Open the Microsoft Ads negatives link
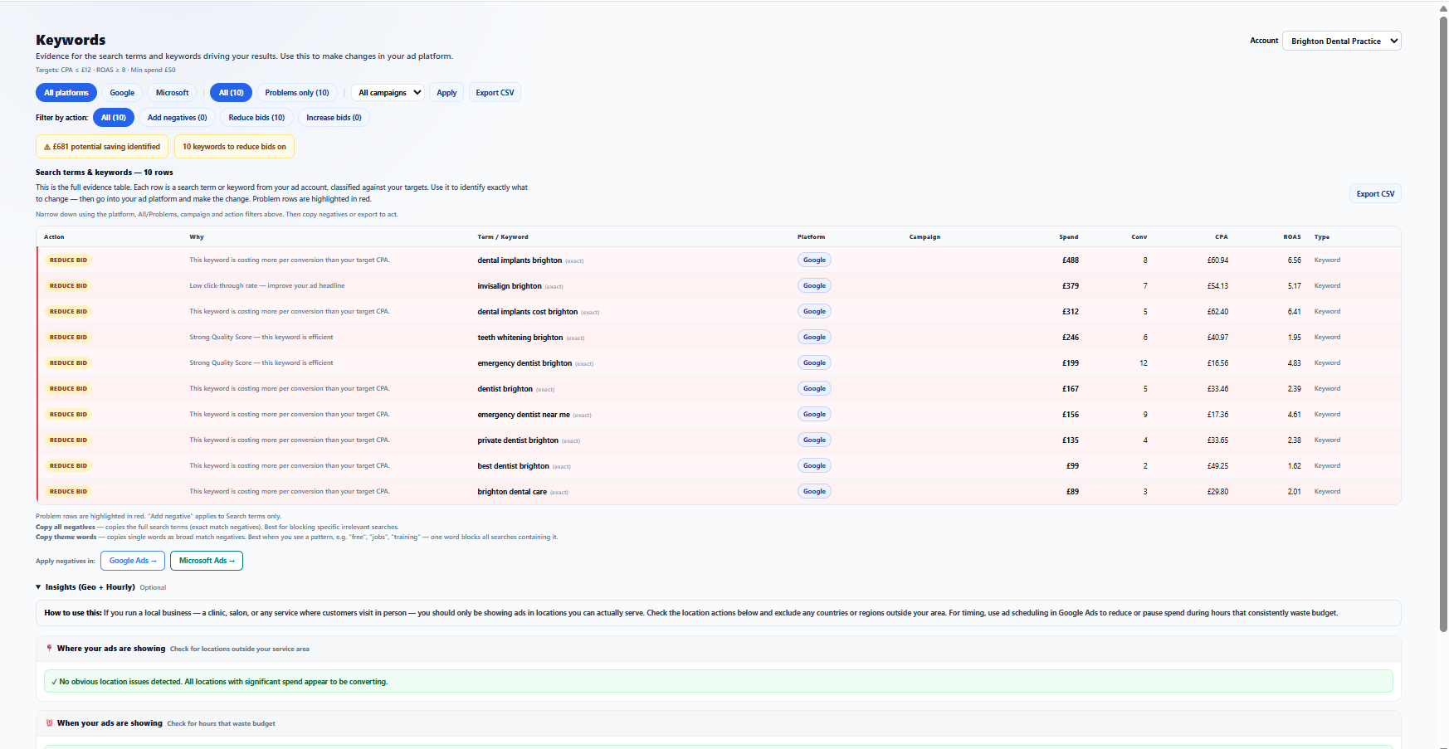The image size is (1449, 749). 207,561
